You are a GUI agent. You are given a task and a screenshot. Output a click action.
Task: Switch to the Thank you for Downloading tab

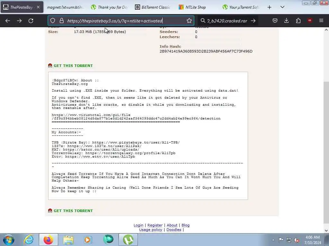tap(109, 7)
